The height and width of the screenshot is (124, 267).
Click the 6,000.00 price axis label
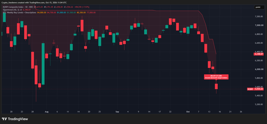click(x=259, y=69)
